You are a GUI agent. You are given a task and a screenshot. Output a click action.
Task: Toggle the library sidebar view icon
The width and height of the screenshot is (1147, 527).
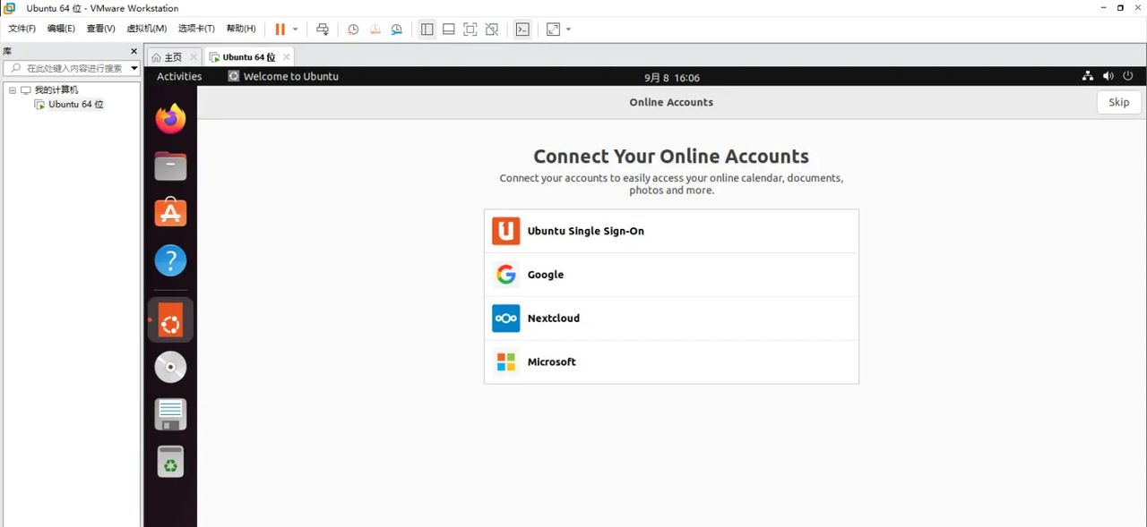point(427,29)
